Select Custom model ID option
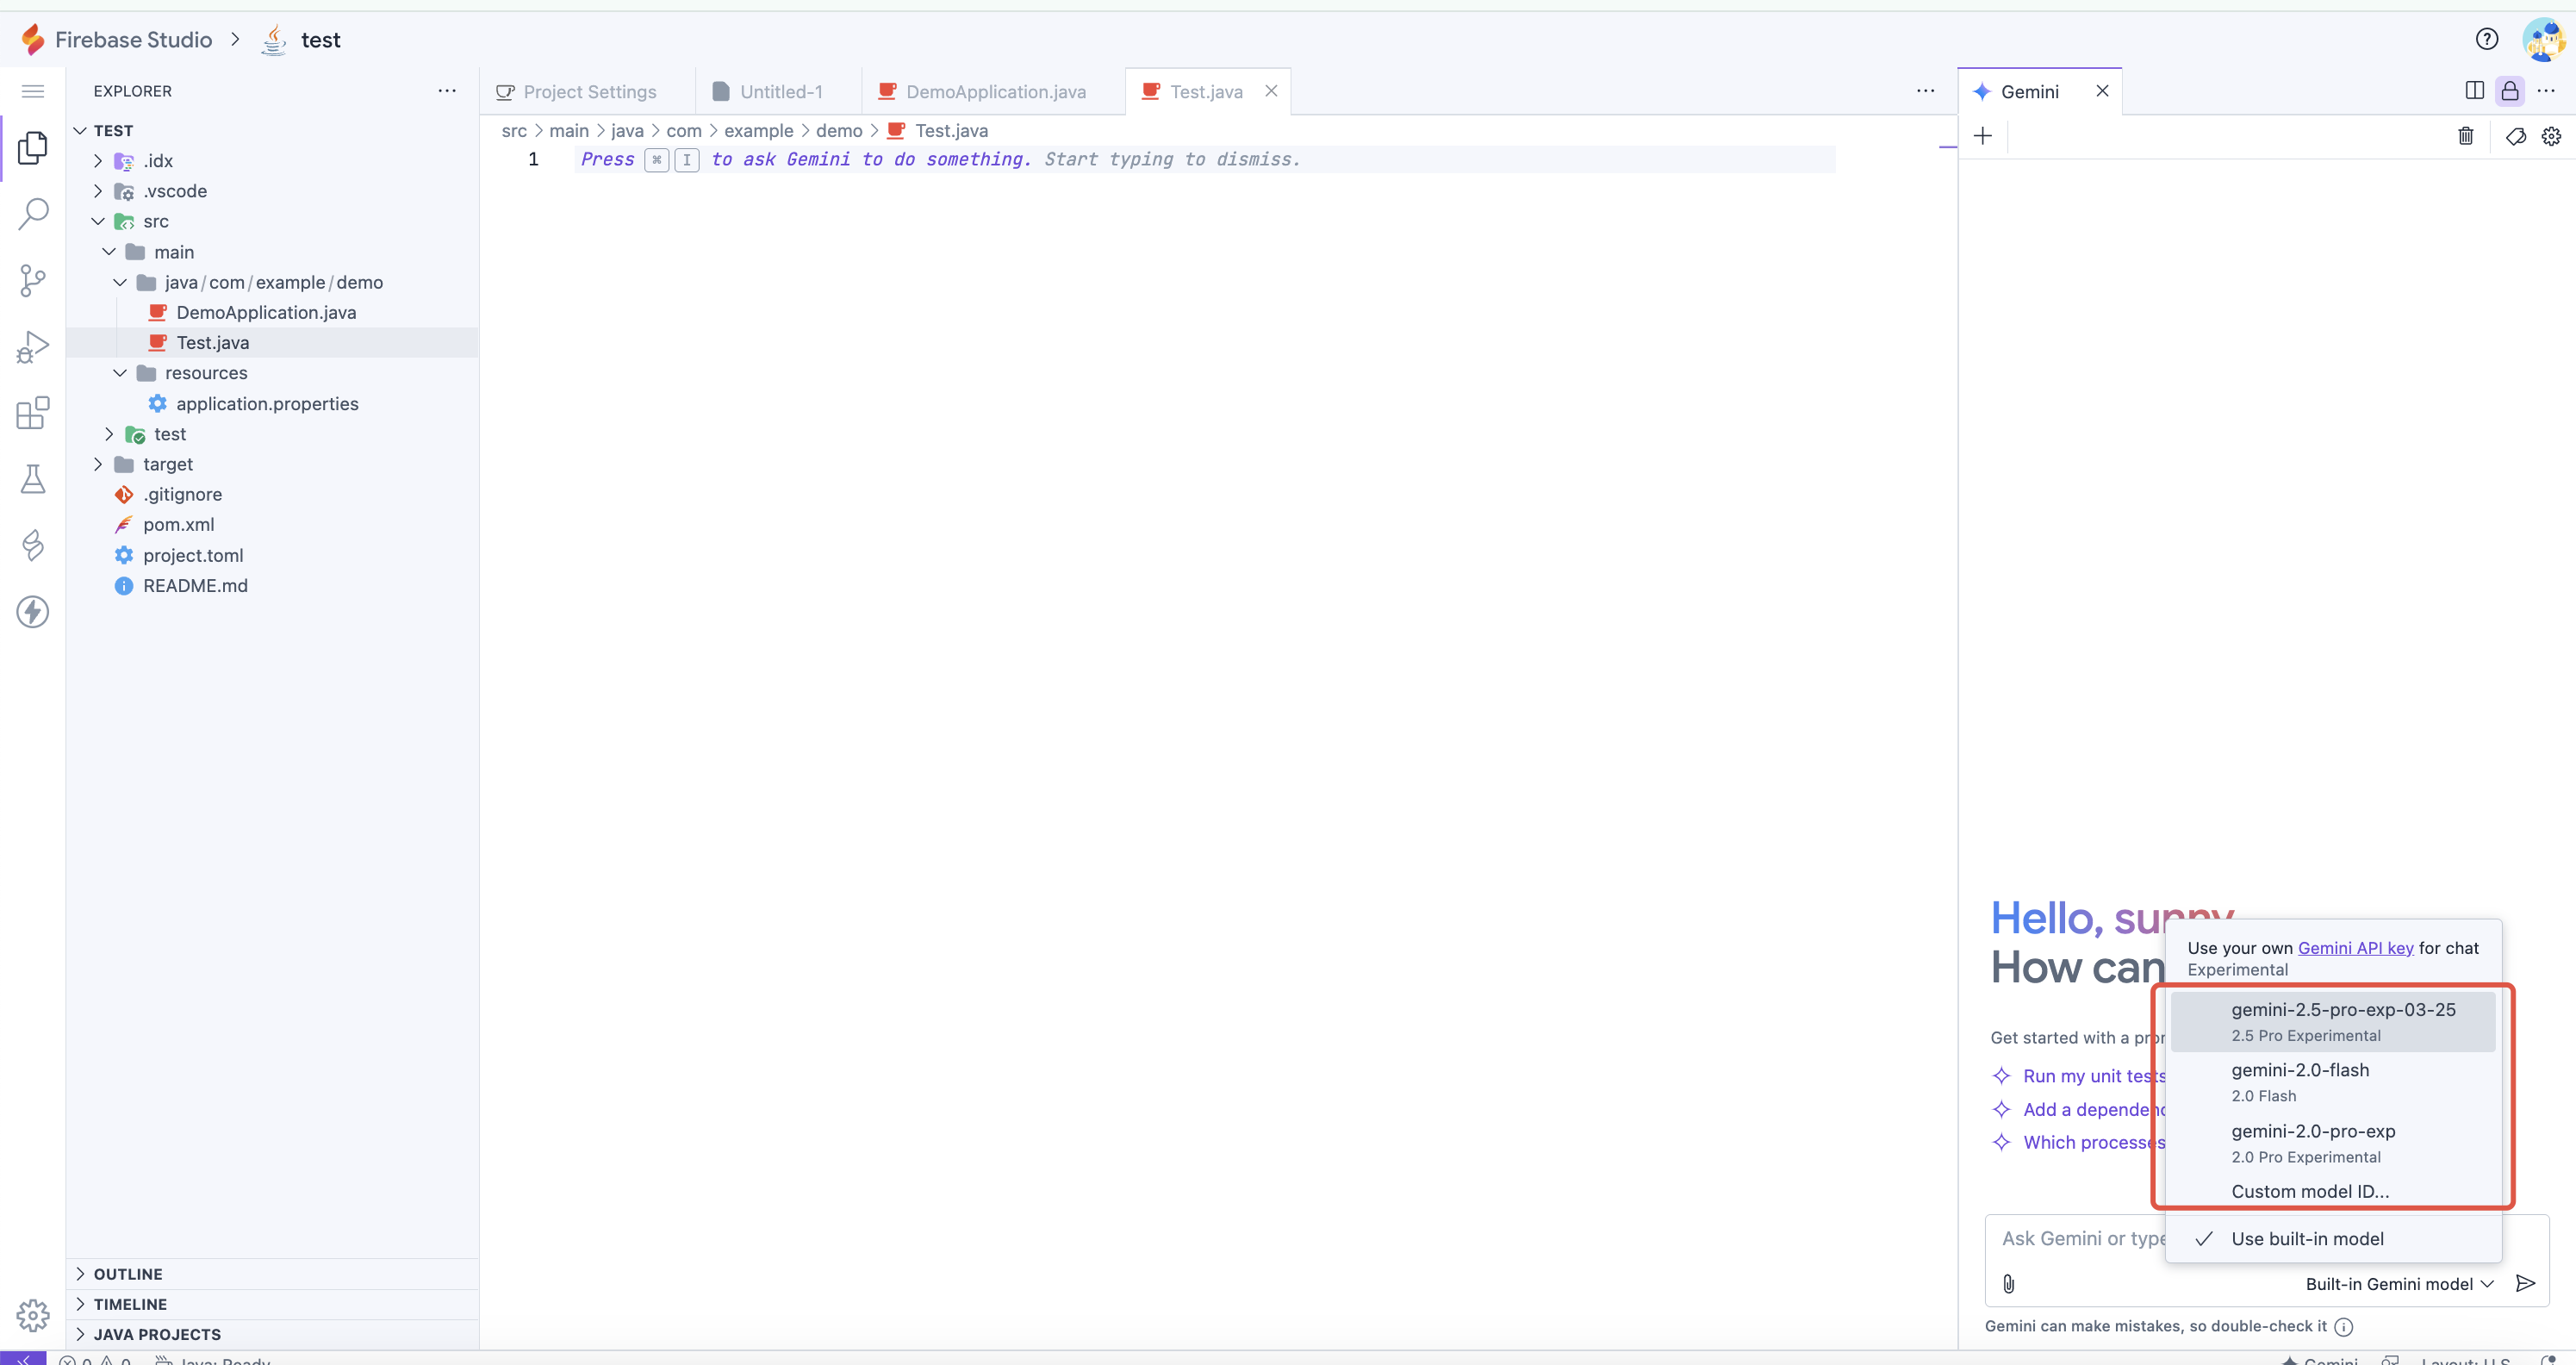 (x=2310, y=1191)
